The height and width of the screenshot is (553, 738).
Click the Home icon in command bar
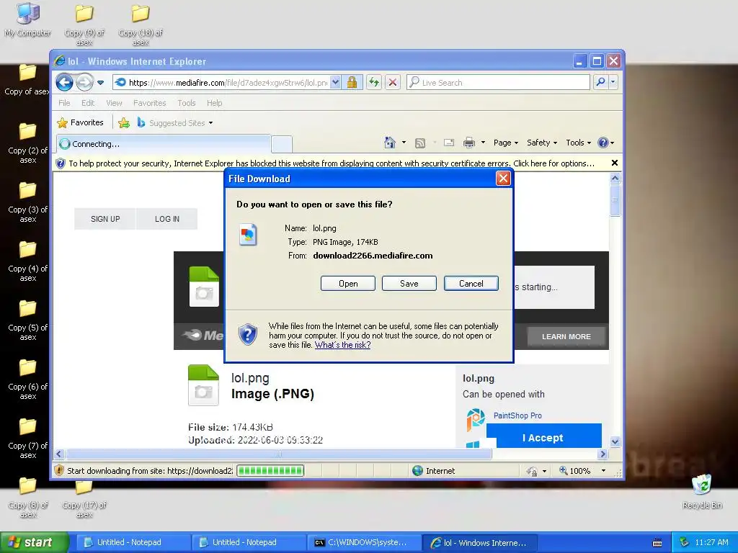390,143
